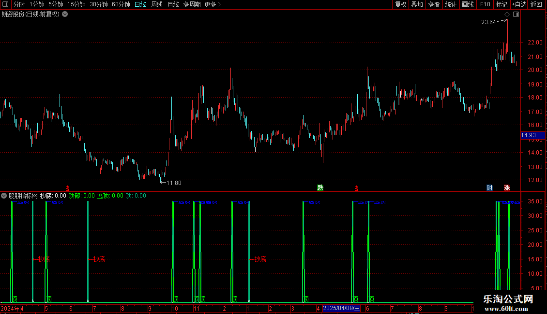Click the 23.64 high price label

click(488, 22)
